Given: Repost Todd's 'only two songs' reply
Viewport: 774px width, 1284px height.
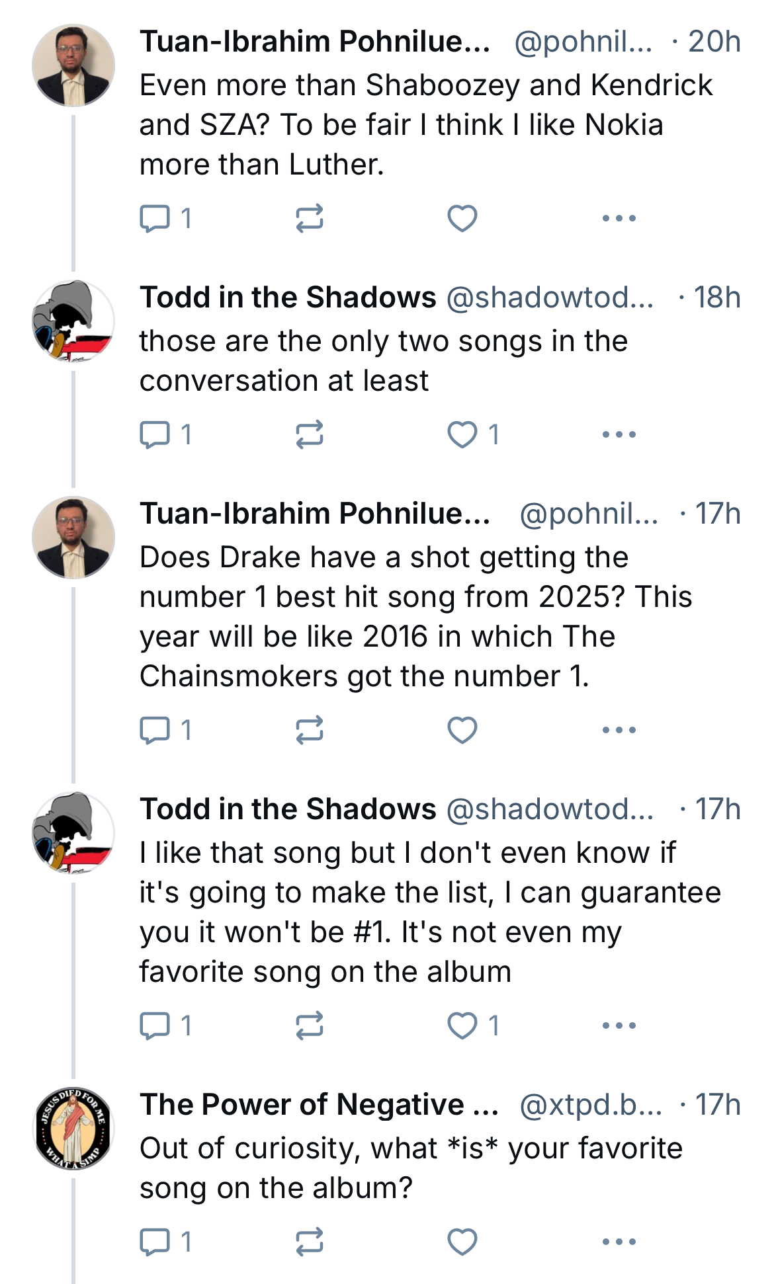Looking at the screenshot, I should pos(309,434).
